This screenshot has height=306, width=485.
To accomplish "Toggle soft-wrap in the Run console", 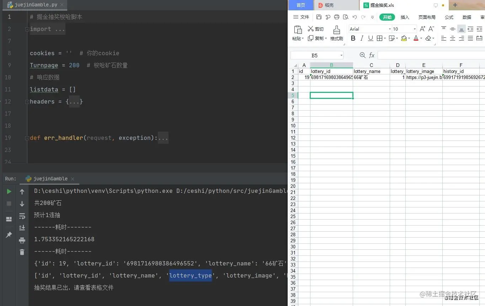I will pos(22,216).
